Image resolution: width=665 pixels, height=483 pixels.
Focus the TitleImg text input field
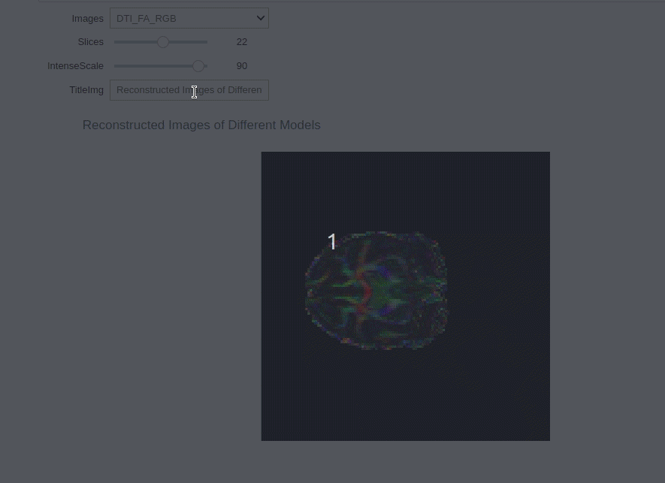[189, 90]
